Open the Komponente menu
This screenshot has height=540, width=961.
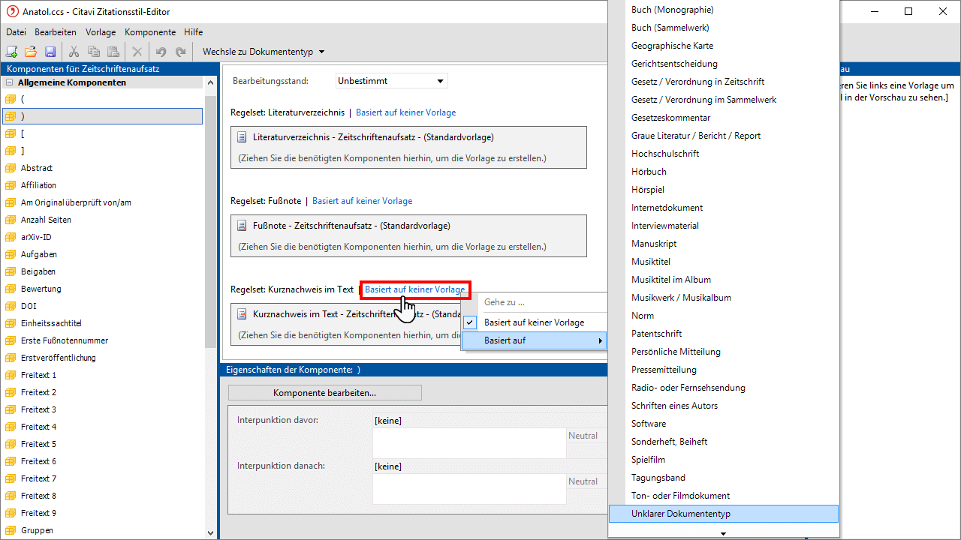[x=150, y=32]
